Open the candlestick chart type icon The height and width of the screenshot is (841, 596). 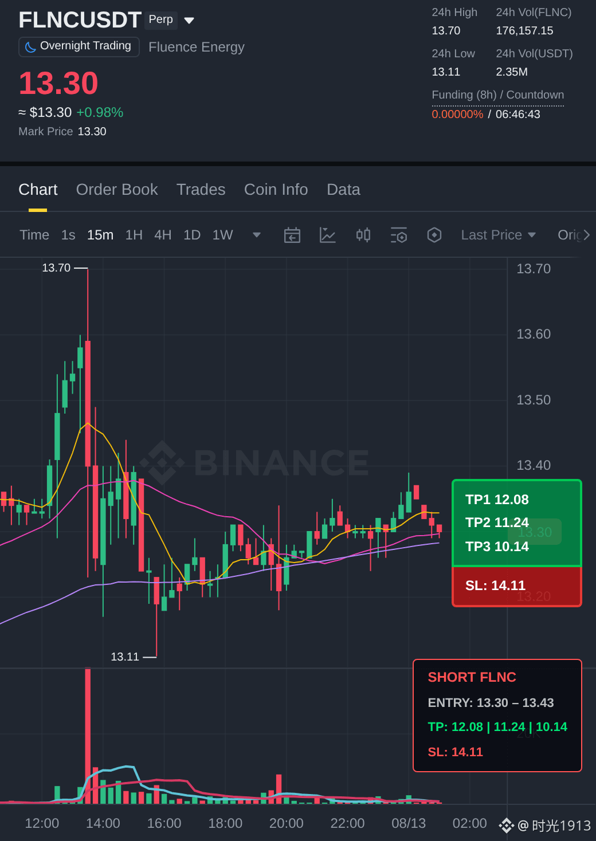pos(363,235)
